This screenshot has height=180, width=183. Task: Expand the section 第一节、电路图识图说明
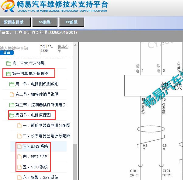[37, 84]
